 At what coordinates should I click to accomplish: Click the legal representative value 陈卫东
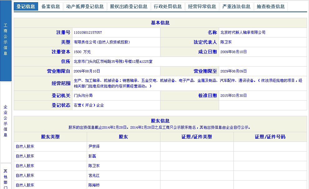click(x=226, y=42)
